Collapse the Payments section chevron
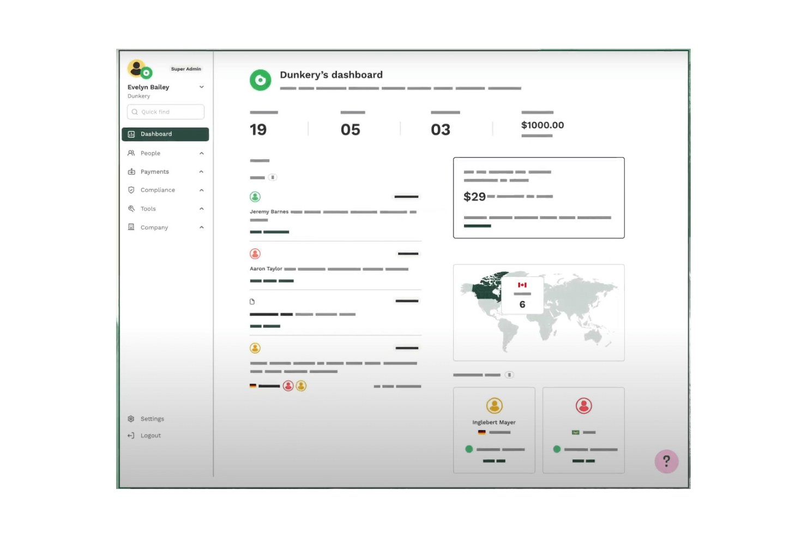 (201, 172)
